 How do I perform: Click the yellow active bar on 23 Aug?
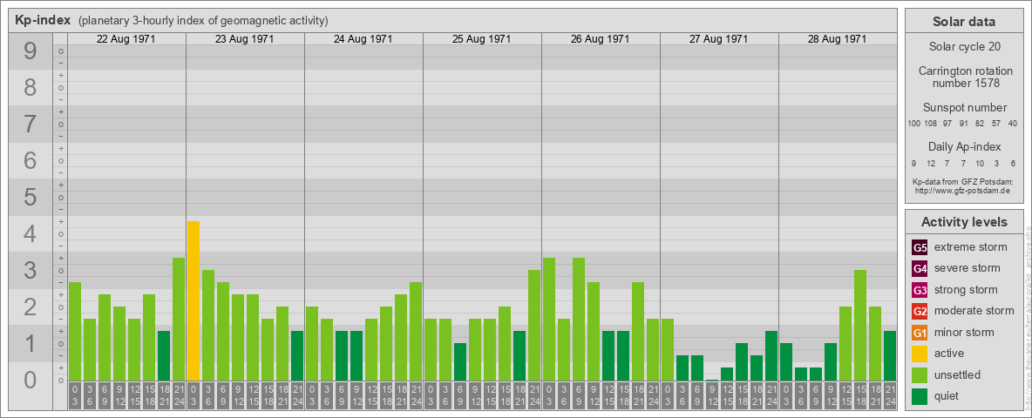click(x=193, y=300)
